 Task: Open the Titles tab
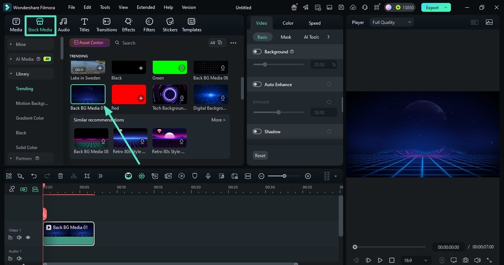pyautogui.click(x=84, y=25)
